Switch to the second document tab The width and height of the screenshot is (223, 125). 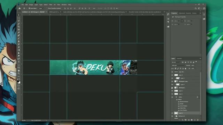(x=55, y=12)
